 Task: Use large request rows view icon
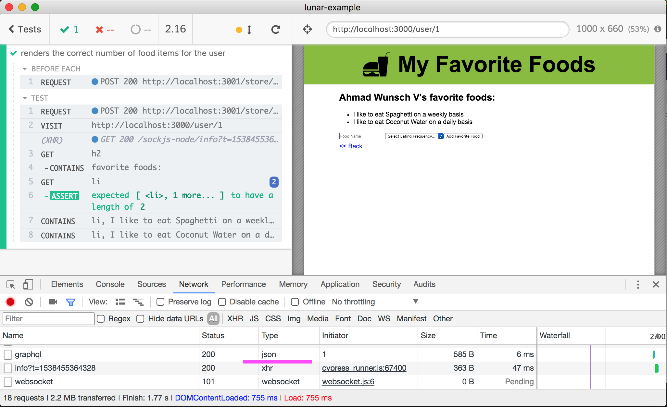click(120, 302)
